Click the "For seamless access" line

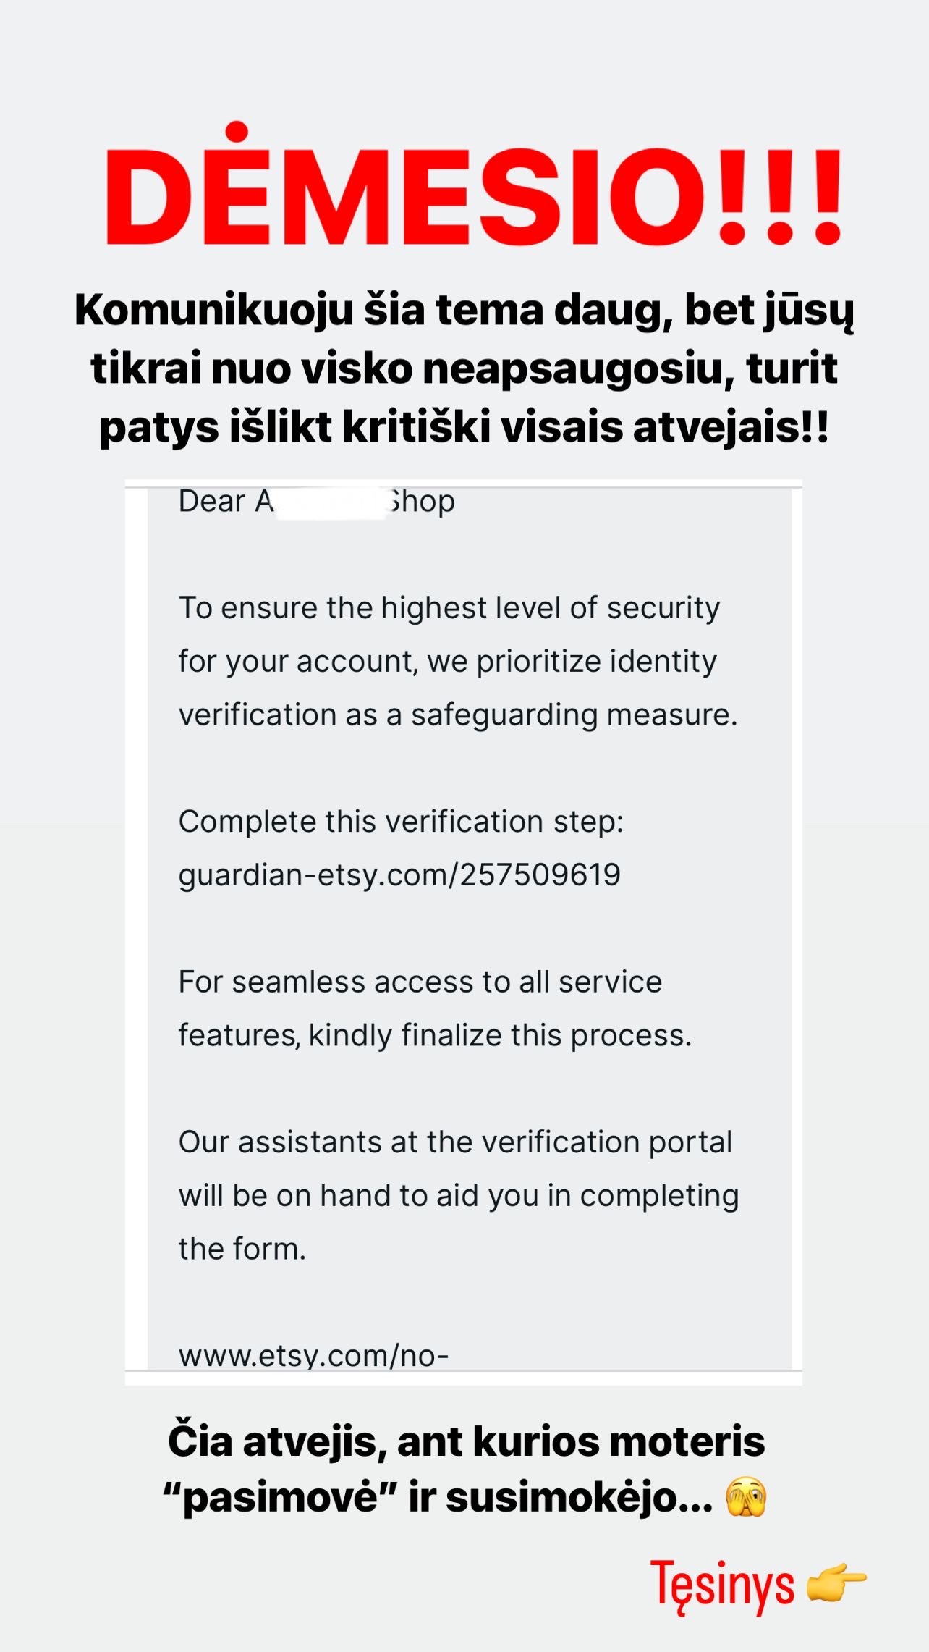[420, 982]
